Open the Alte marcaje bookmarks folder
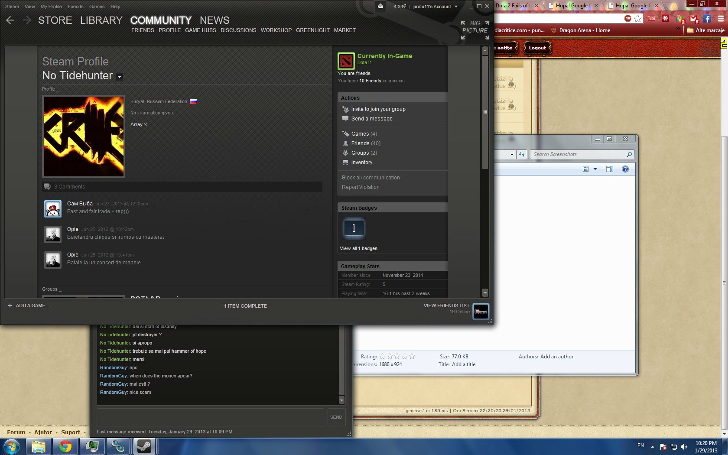The width and height of the screenshot is (728, 455). (x=705, y=30)
